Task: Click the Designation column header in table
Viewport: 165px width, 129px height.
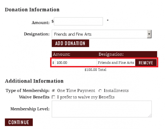Action: [x=111, y=54]
